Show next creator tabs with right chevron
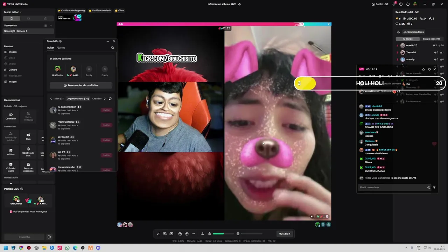448x252 pixels. [105, 99]
